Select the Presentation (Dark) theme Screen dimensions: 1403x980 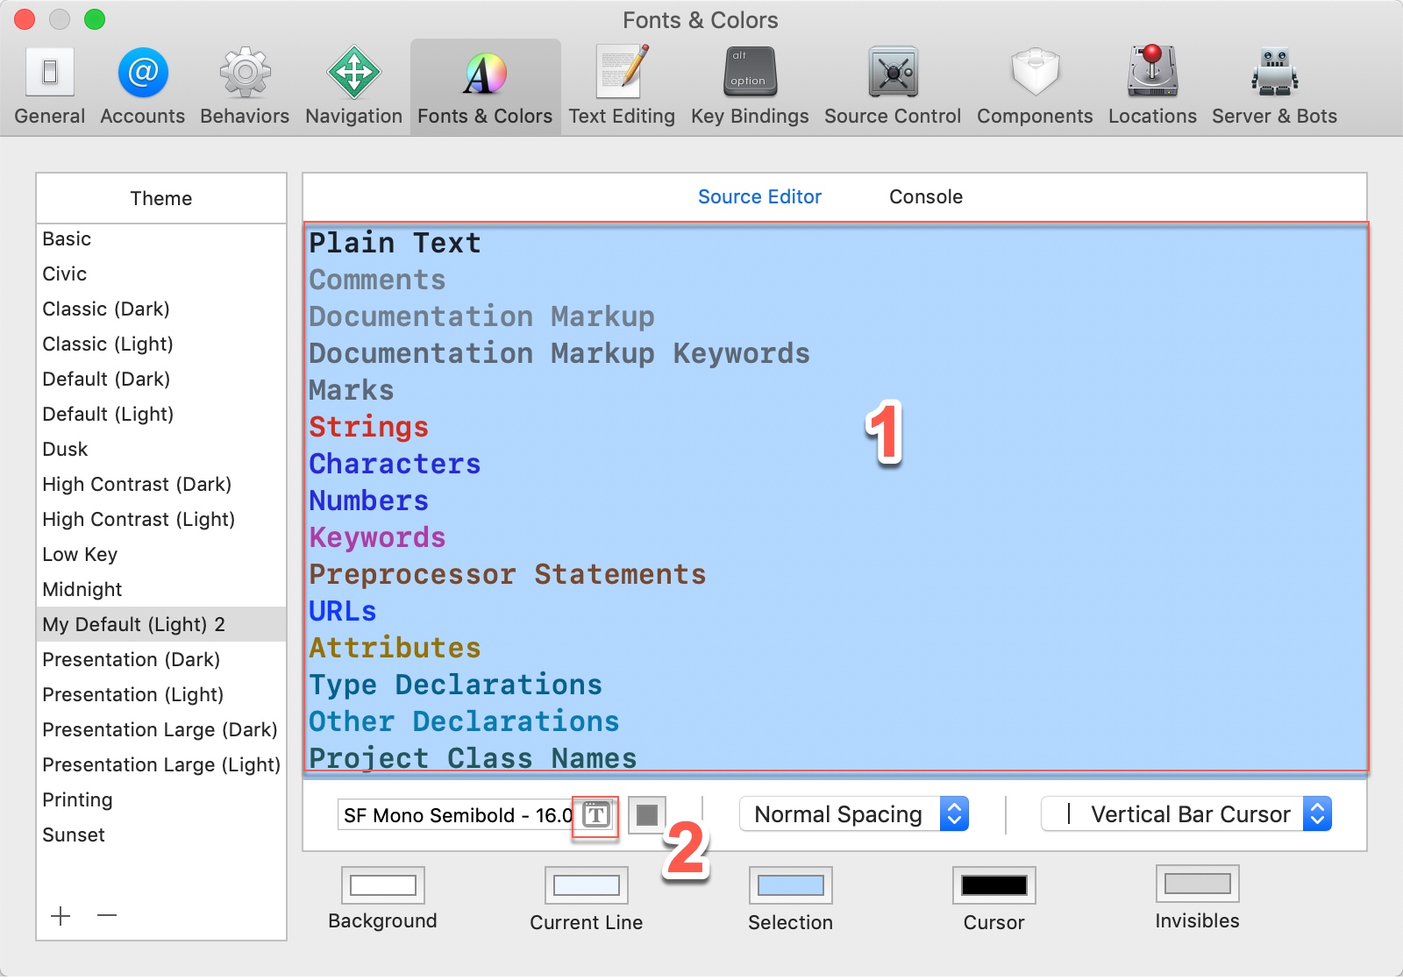161,659
